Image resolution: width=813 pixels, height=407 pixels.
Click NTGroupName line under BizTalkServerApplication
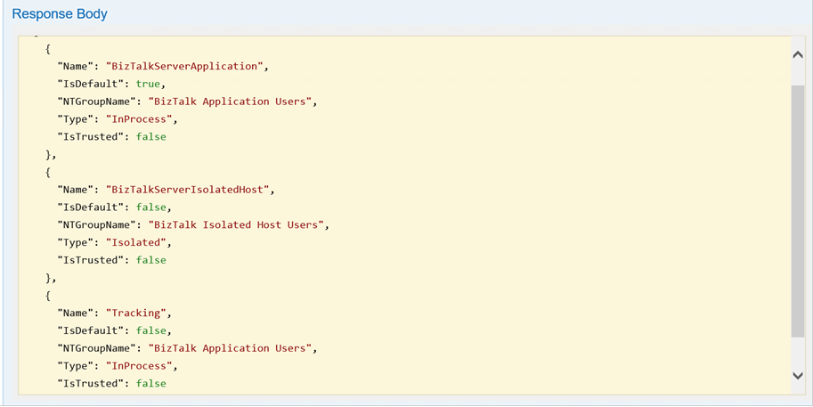187,102
